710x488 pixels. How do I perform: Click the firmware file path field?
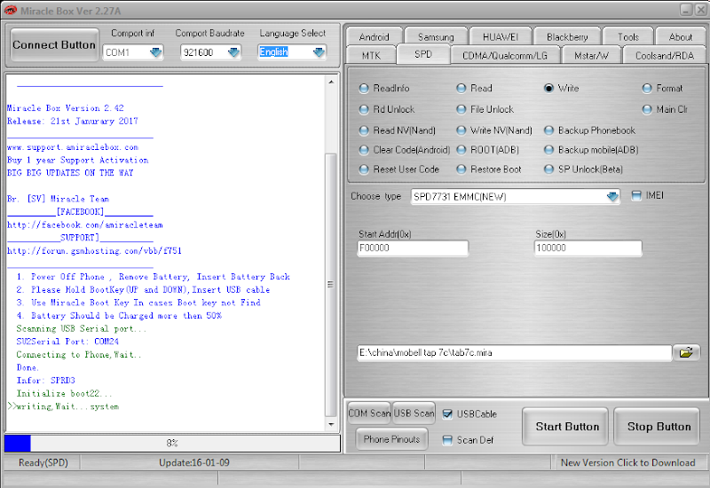515,352
